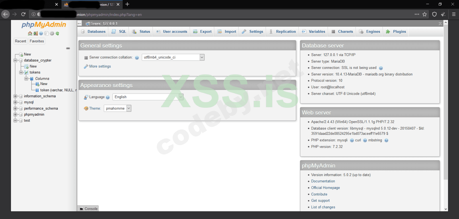
Task: Open the User accounts tab
Action: point(172,32)
